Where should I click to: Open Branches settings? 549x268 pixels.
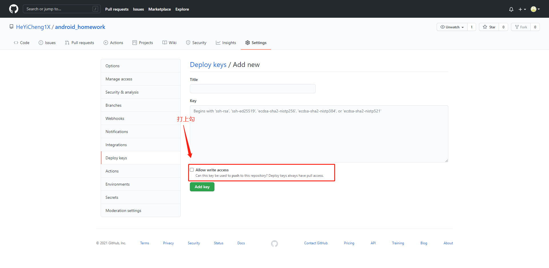click(x=141, y=105)
